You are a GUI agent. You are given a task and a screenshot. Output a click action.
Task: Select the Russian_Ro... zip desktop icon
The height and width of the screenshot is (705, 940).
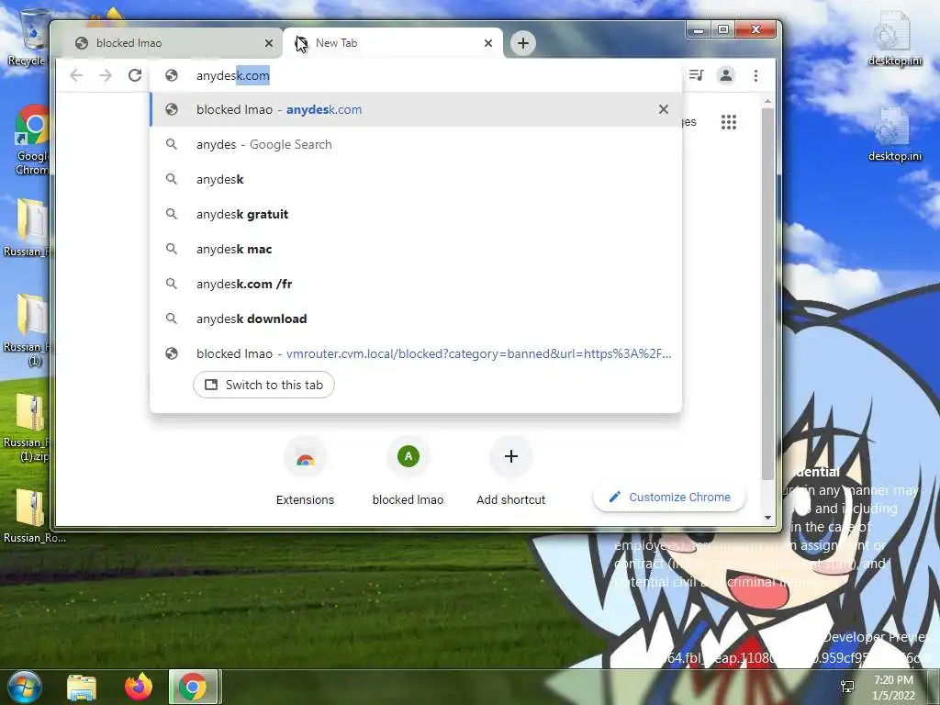34,516
